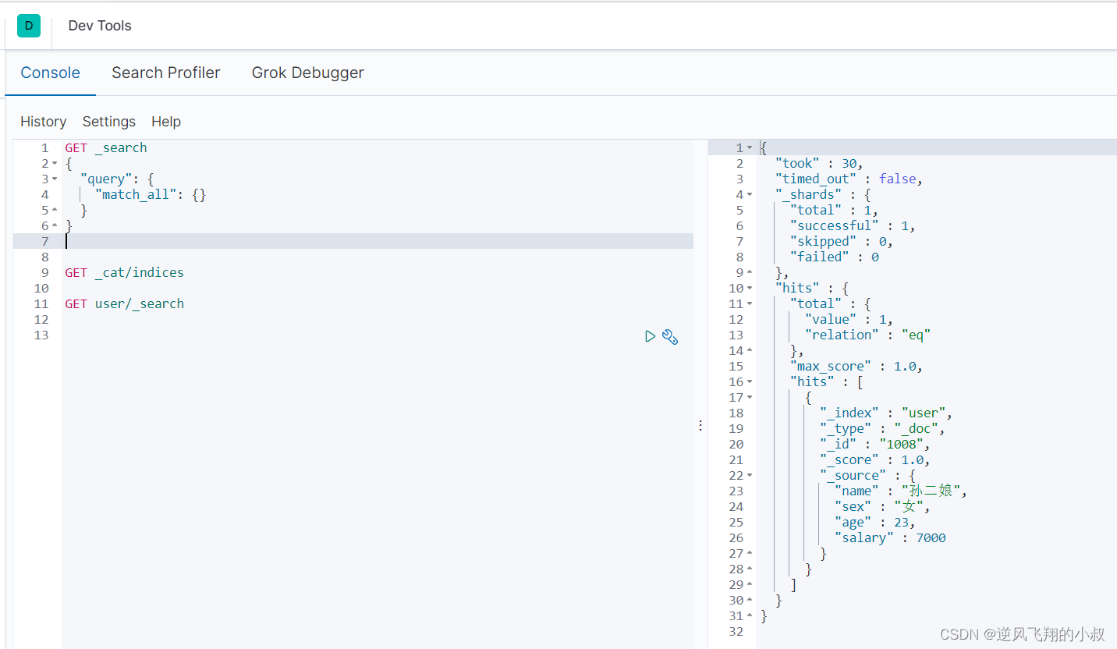The image size is (1117, 649).
Task: Open the wrench request options icon
Action: (x=670, y=337)
